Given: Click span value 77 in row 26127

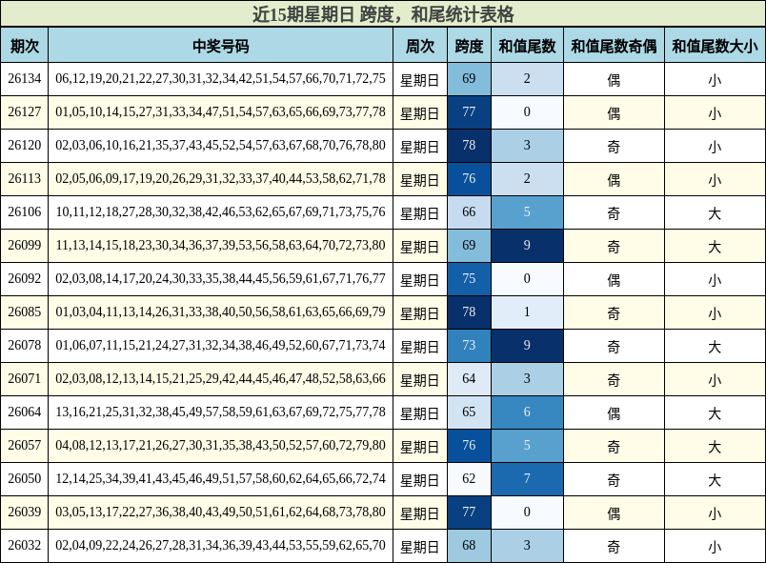Looking at the screenshot, I should (469, 111).
